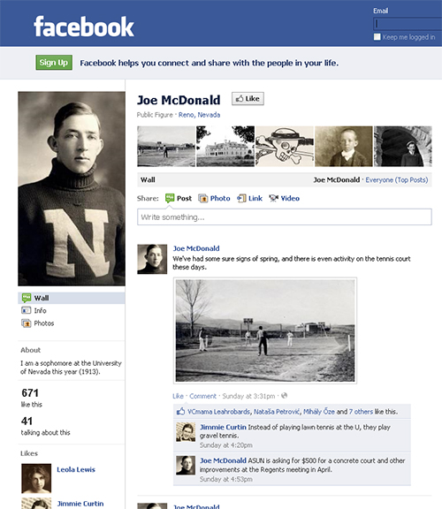Open Leola Lewis profile in Likes
The width and height of the screenshot is (442, 509).
[76, 469]
